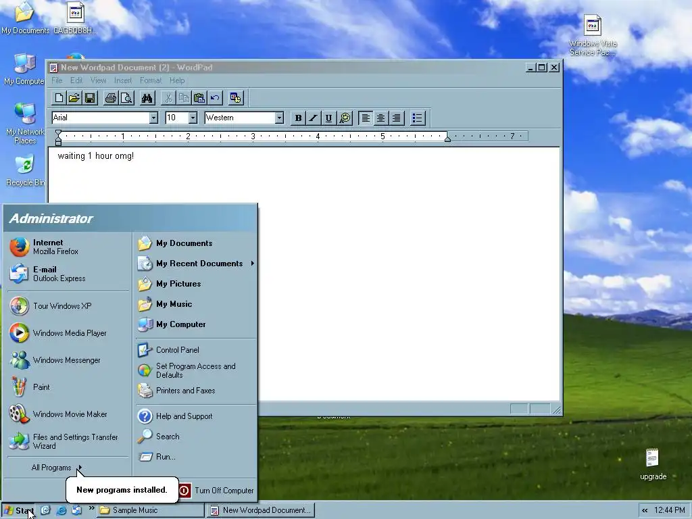The width and height of the screenshot is (692, 519).
Task: Expand All Programs arrow in Start menu
Action: [x=80, y=468]
